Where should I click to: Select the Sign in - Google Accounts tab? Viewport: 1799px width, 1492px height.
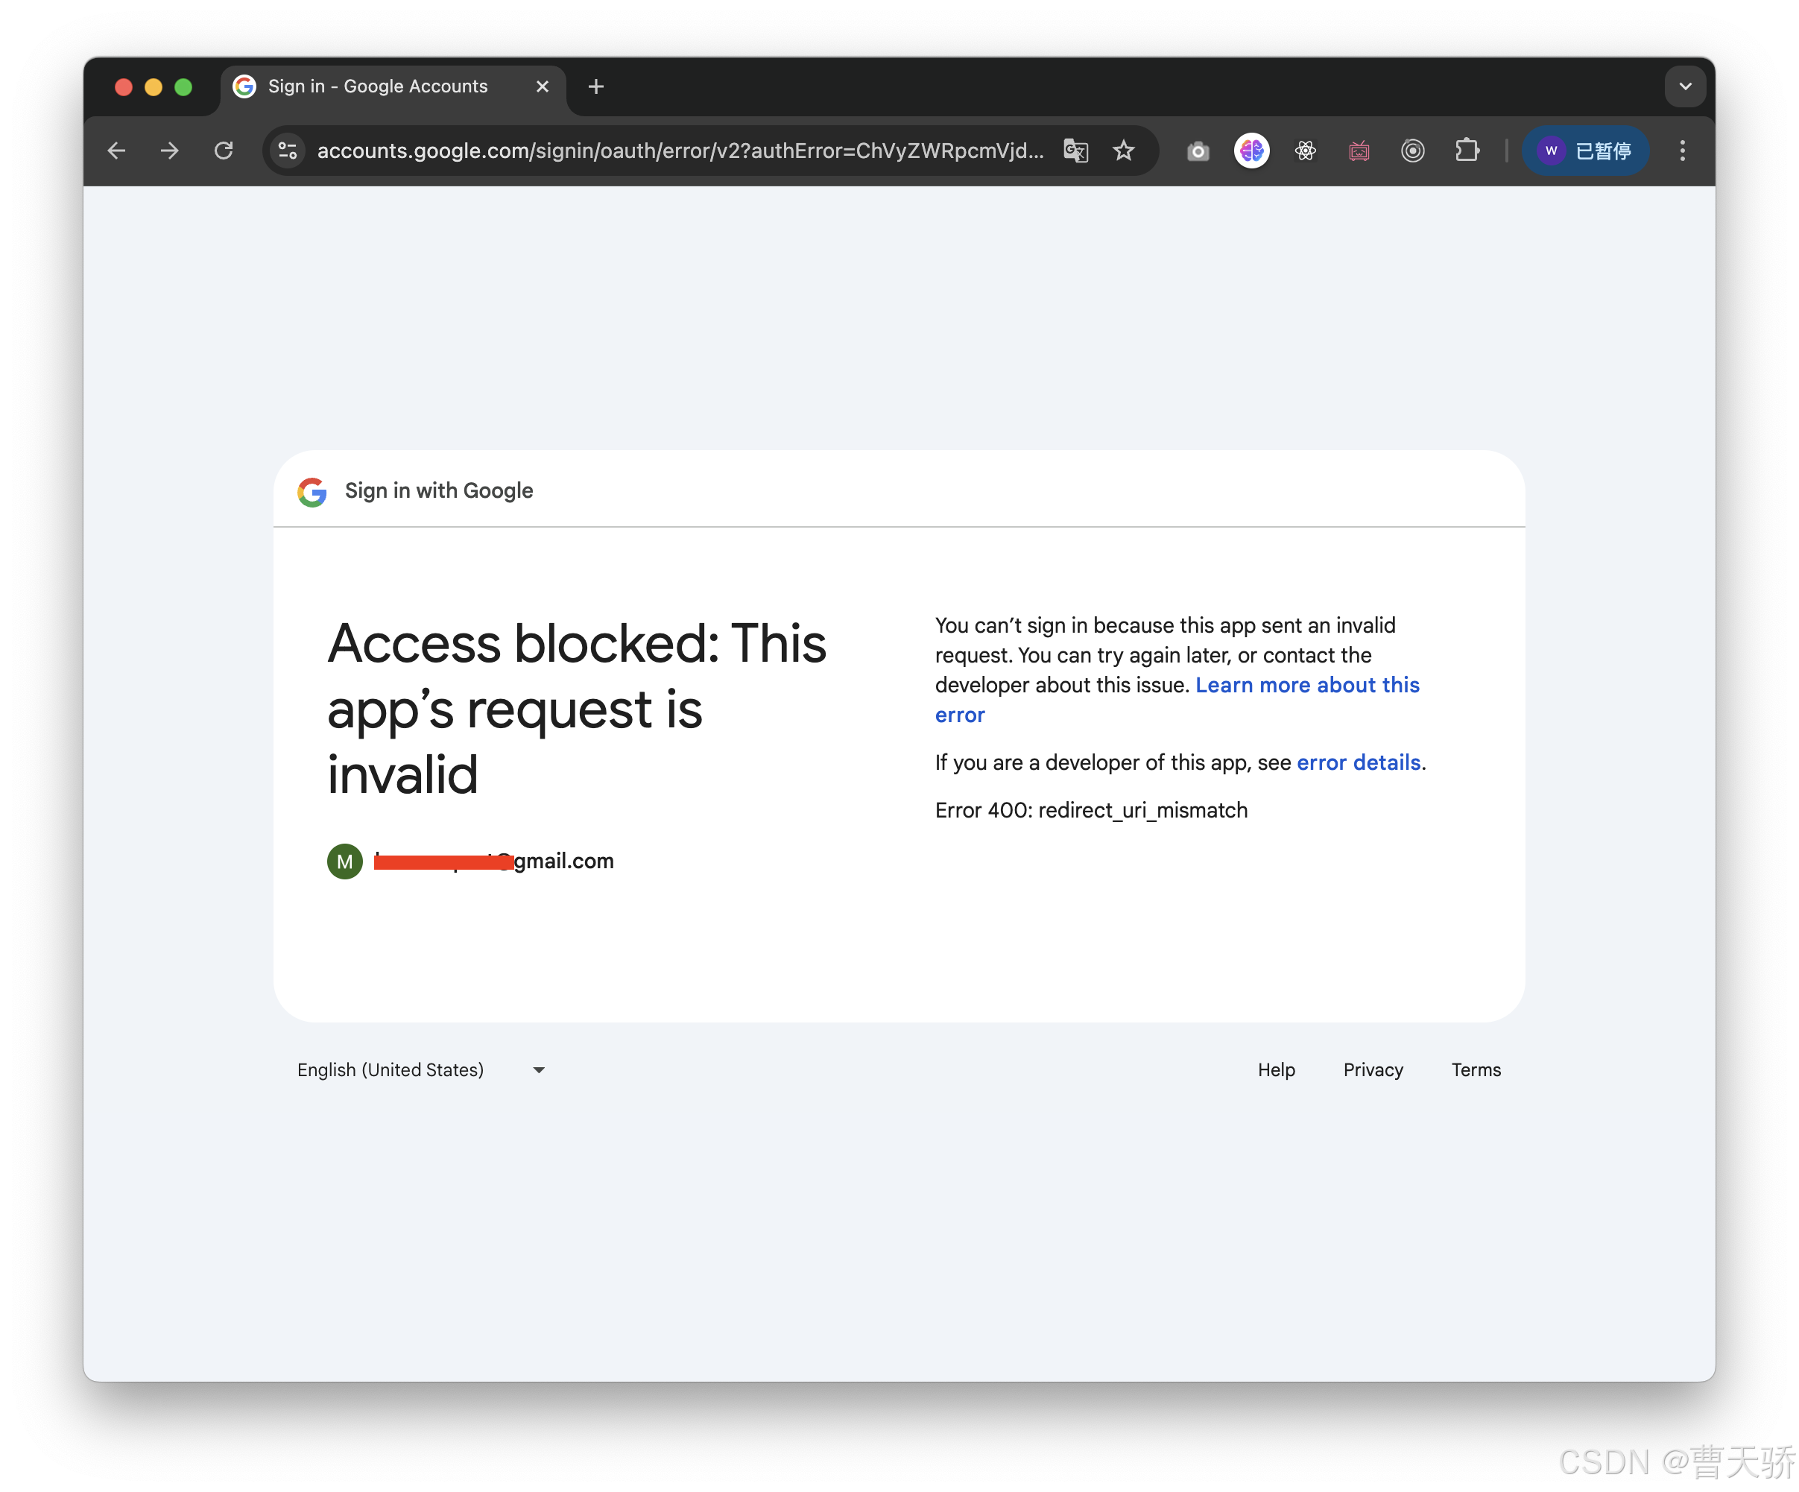(x=378, y=86)
